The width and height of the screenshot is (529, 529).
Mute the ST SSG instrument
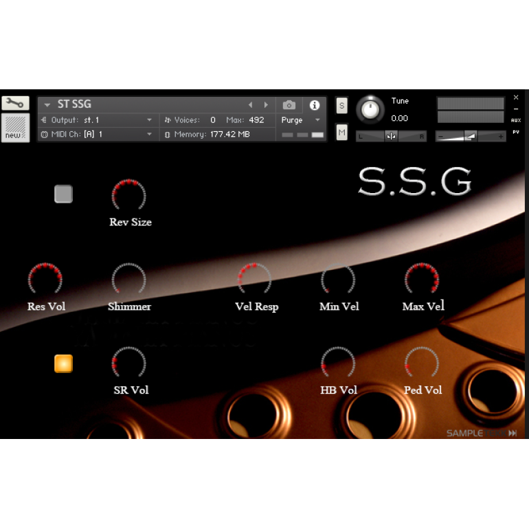[x=341, y=132]
